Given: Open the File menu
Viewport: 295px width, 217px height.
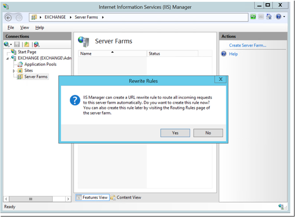Looking at the screenshot, I should [11, 27].
